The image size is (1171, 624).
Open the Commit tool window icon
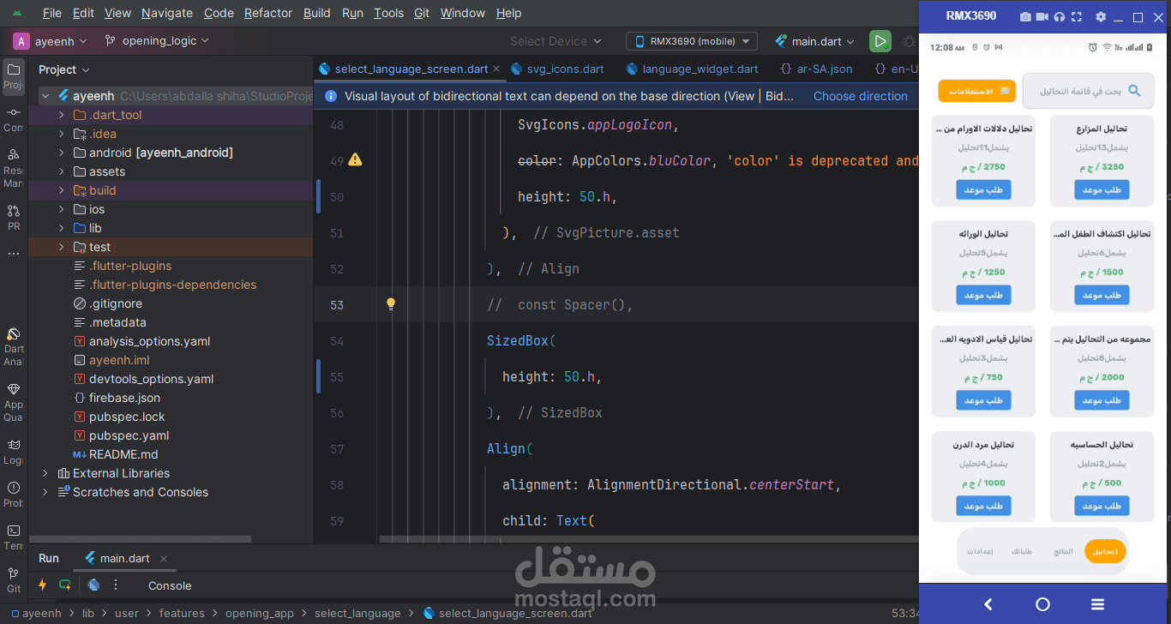[14, 112]
